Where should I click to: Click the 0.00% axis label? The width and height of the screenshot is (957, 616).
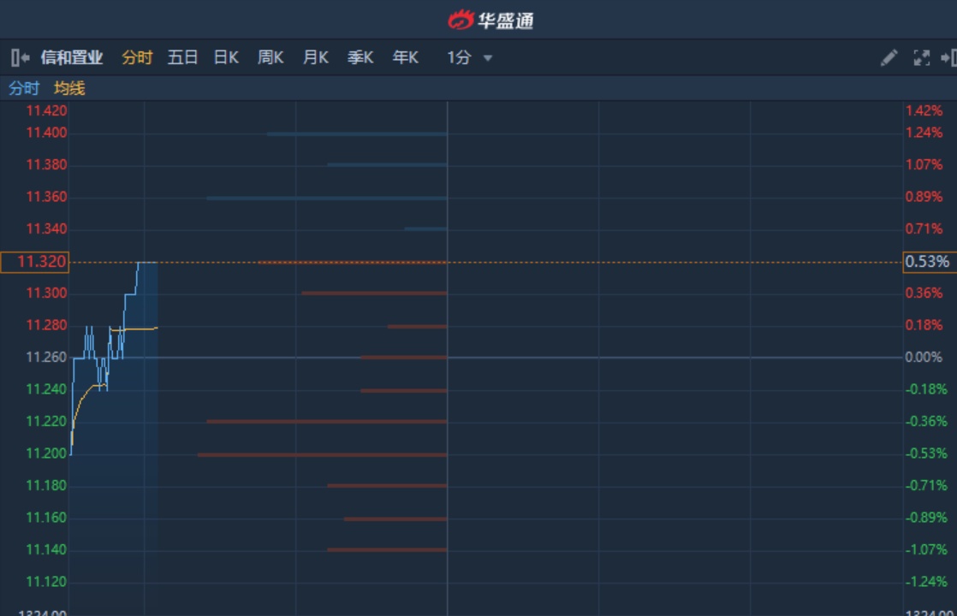click(x=924, y=358)
